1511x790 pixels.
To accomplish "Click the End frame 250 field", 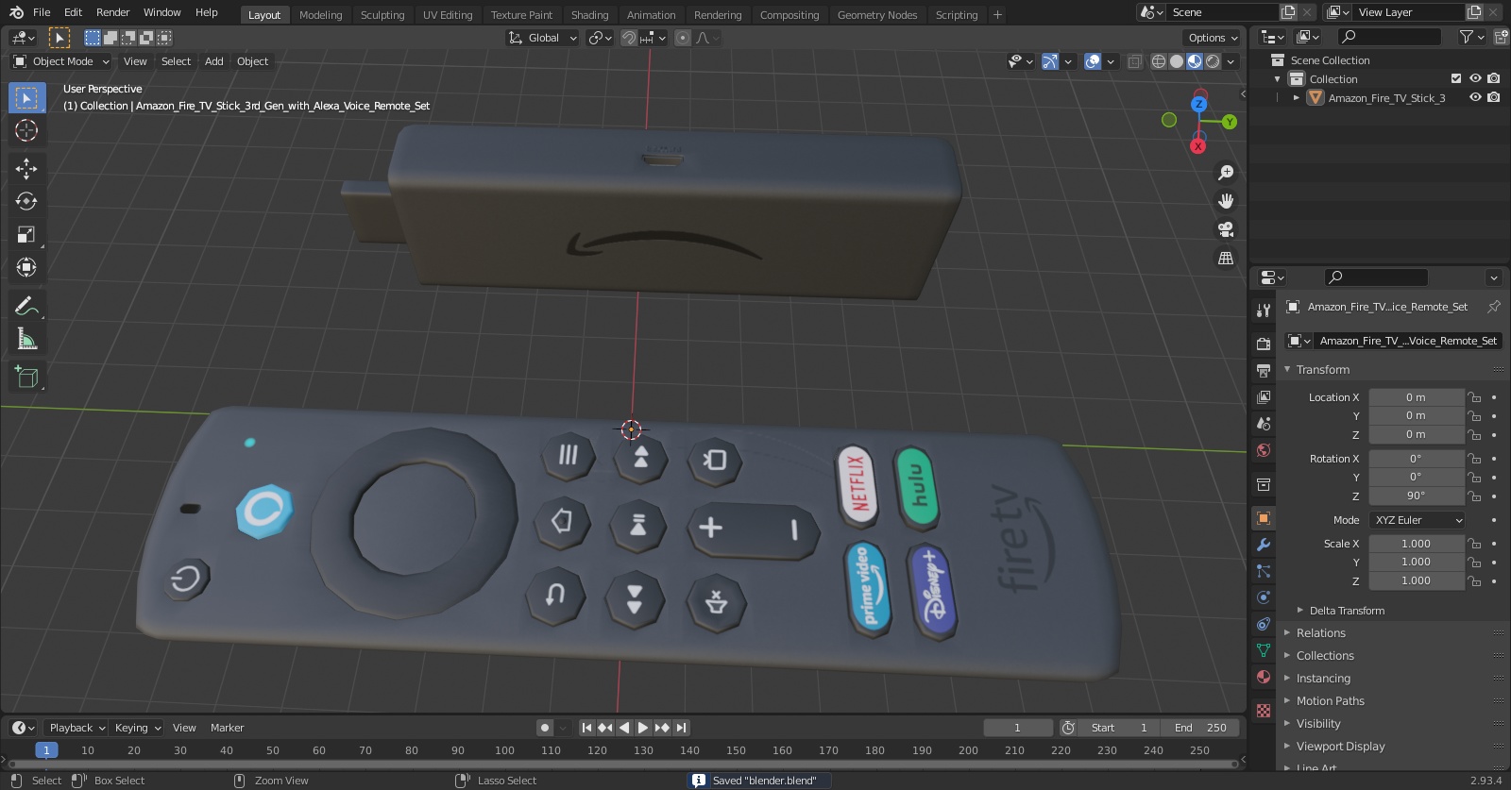I will [1200, 728].
